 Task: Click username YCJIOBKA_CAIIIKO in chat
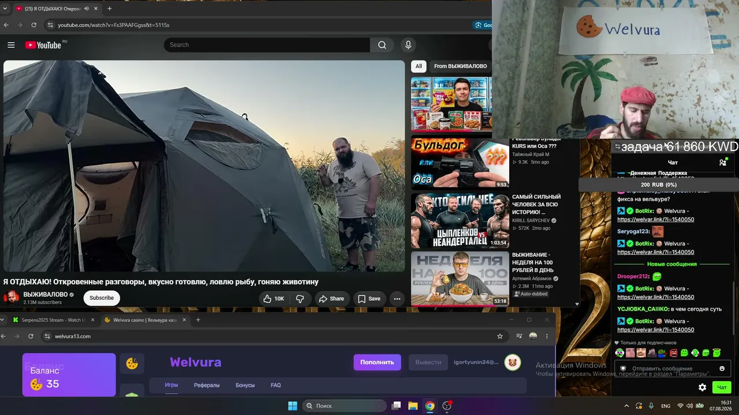coord(643,309)
